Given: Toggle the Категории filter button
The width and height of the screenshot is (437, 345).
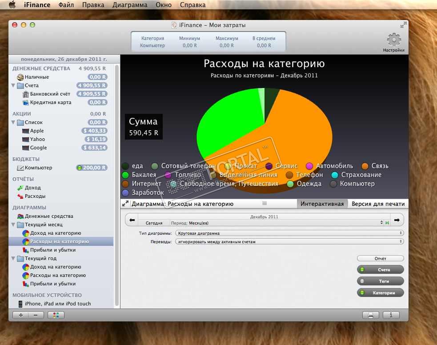Looking at the screenshot, I should pos(381,293).
